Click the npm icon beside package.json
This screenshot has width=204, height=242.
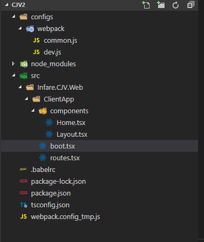coord(23,193)
